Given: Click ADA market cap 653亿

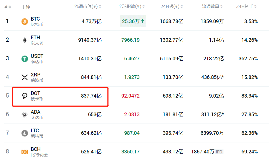Looking at the screenshot, I should pyautogui.click(x=95, y=114).
